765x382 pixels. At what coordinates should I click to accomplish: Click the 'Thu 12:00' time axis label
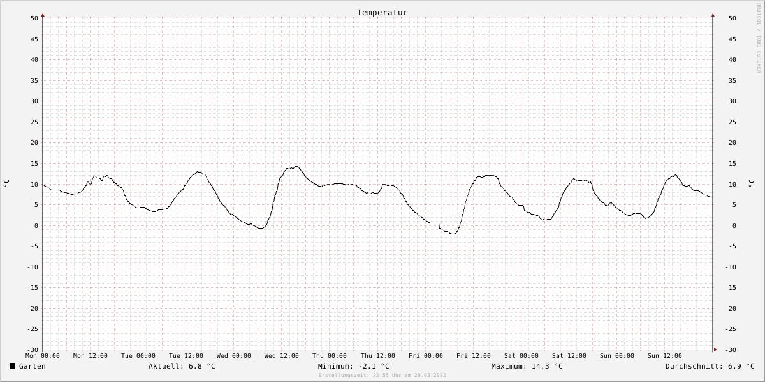377,356
